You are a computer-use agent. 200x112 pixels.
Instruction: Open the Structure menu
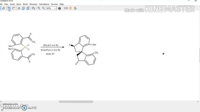tap(33, 4)
